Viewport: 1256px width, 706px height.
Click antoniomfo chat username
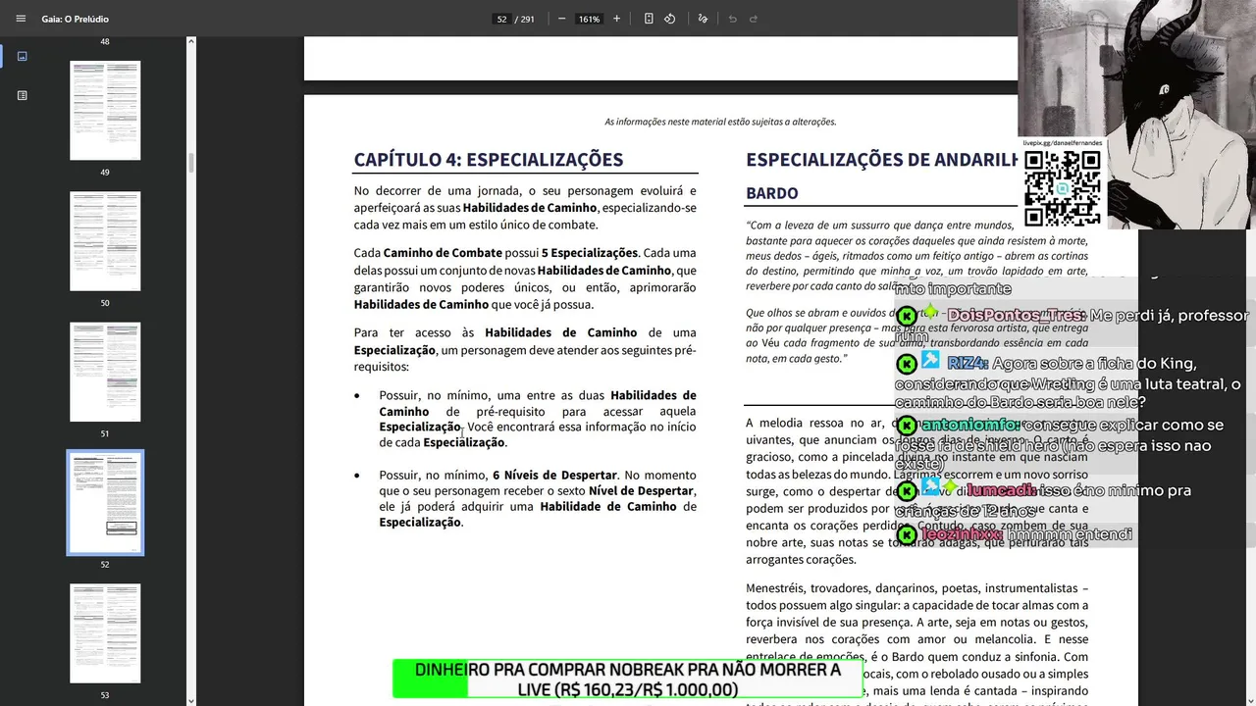click(971, 425)
